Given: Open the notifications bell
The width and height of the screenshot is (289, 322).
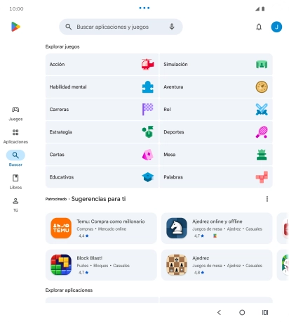Looking at the screenshot, I should 259,27.
